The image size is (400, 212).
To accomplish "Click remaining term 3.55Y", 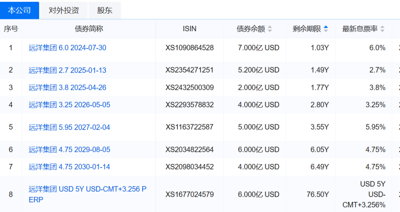I will [x=320, y=127].
